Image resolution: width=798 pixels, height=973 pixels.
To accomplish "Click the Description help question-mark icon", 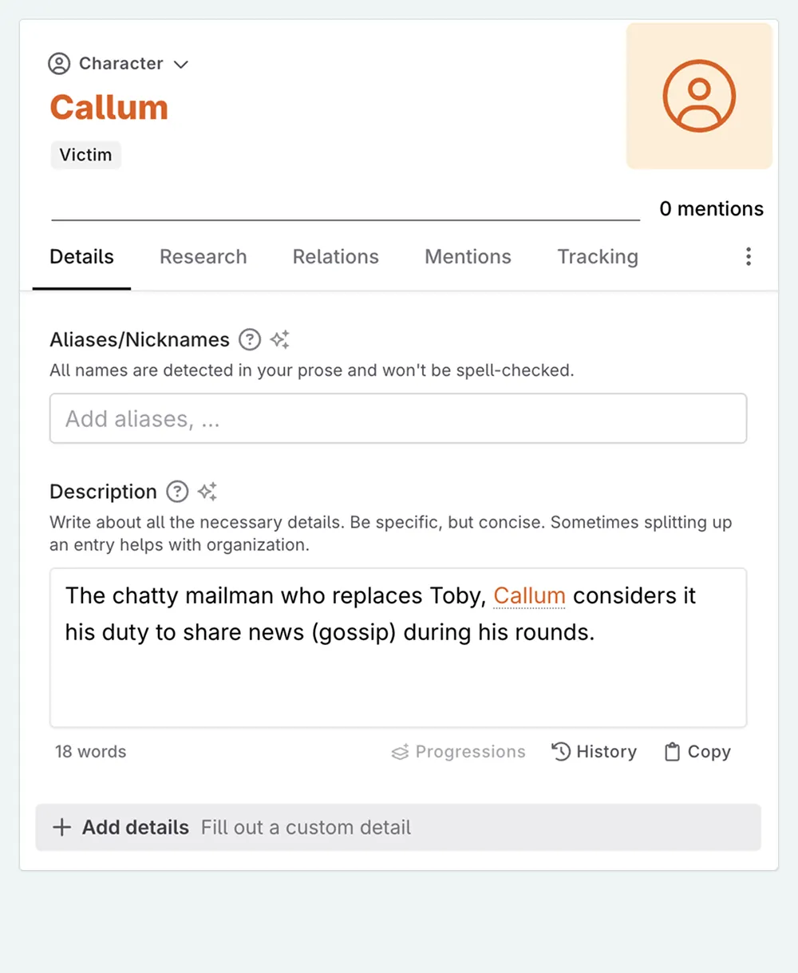I will click(x=177, y=492).
